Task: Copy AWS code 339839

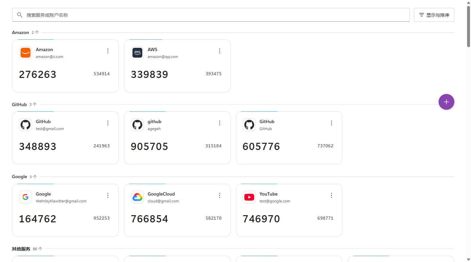Action: pos(149,74)
